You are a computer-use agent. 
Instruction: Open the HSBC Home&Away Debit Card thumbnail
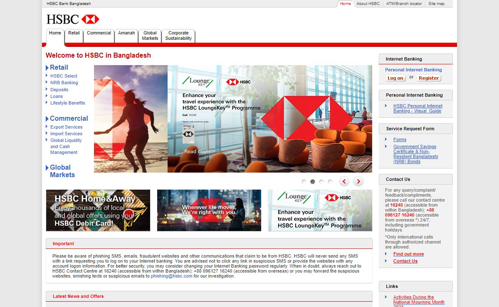pyautogui.click(x=98, y=210)
